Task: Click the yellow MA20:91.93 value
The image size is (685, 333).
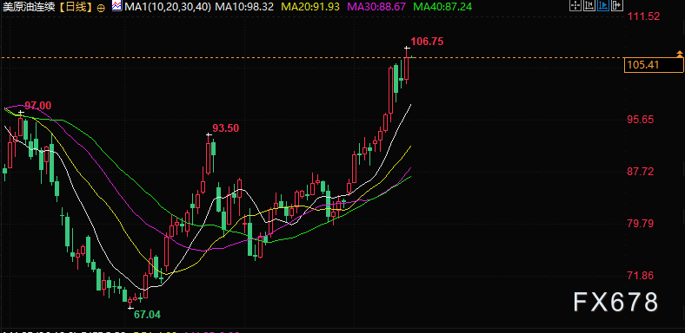Action: tap(309, 7)
